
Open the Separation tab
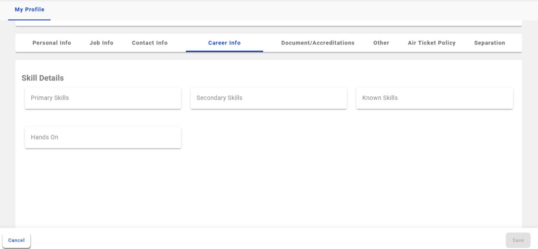(489, 43)
